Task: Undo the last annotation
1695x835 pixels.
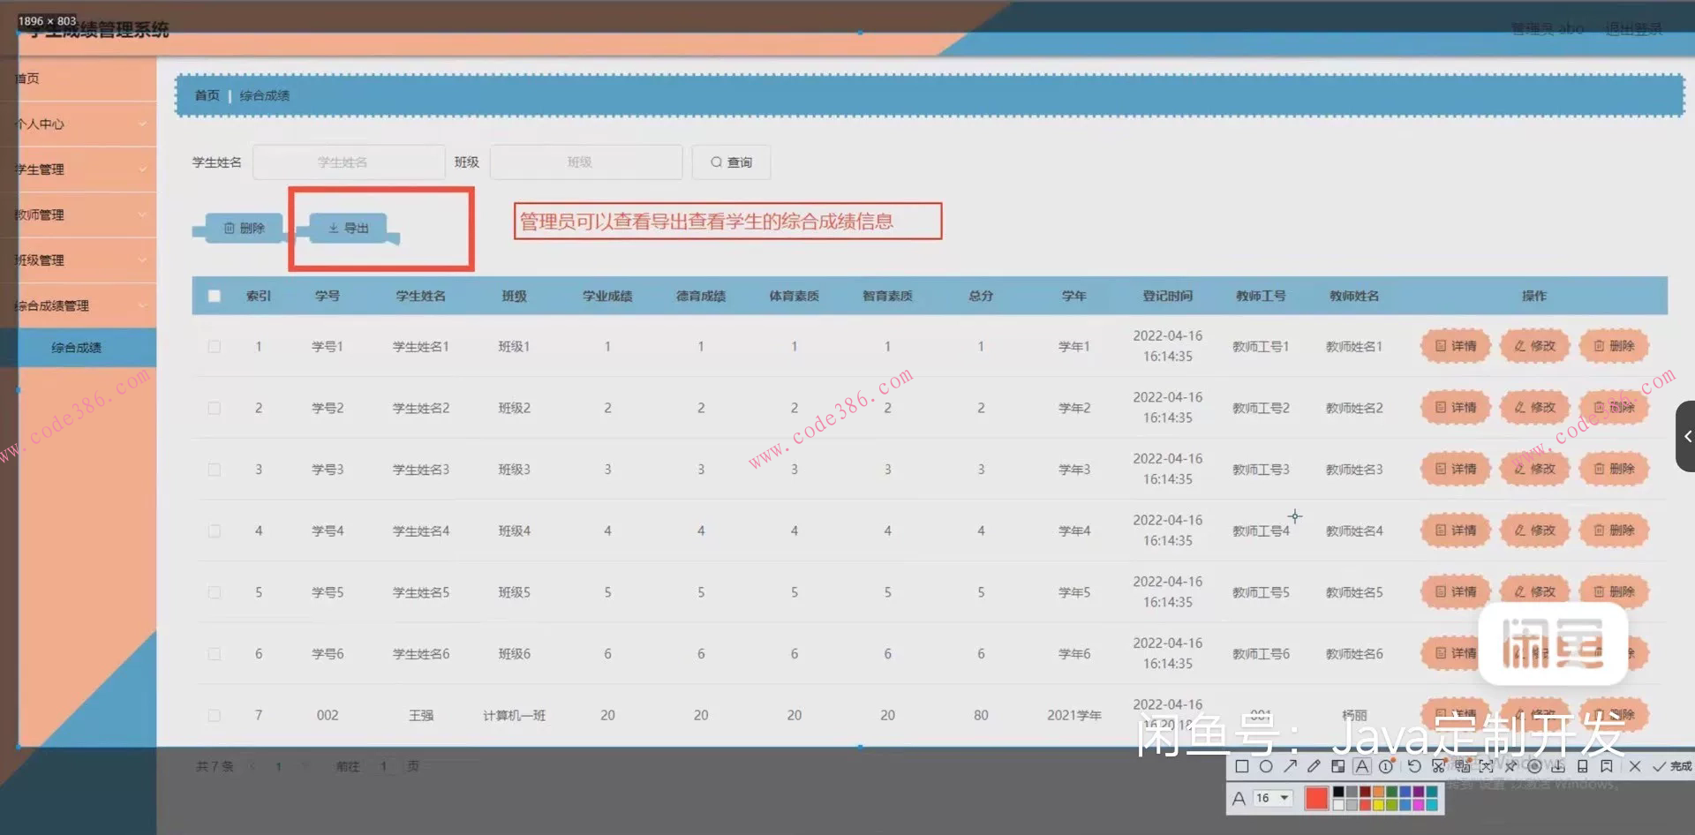Action: 1414,766
